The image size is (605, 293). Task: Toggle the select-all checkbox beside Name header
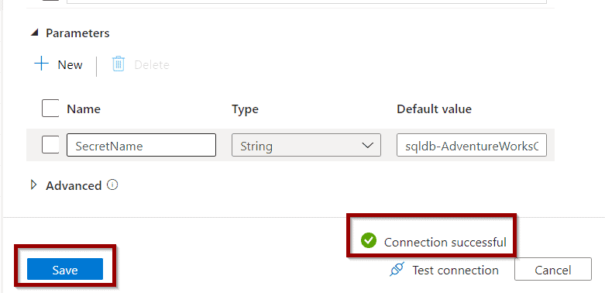pos(50,108)
